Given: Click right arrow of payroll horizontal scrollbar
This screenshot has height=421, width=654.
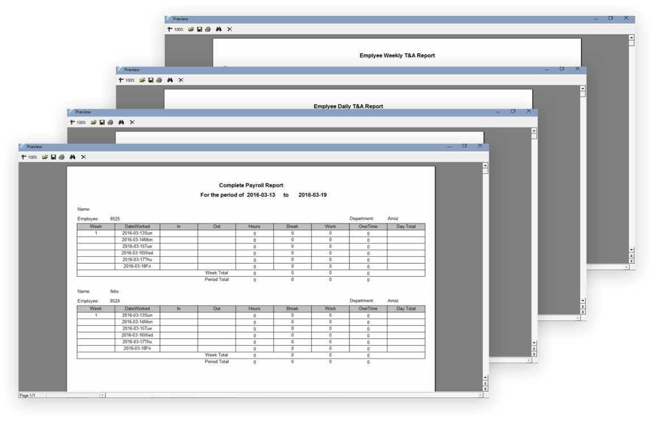Looking at the screenshot, I should 481,395.
